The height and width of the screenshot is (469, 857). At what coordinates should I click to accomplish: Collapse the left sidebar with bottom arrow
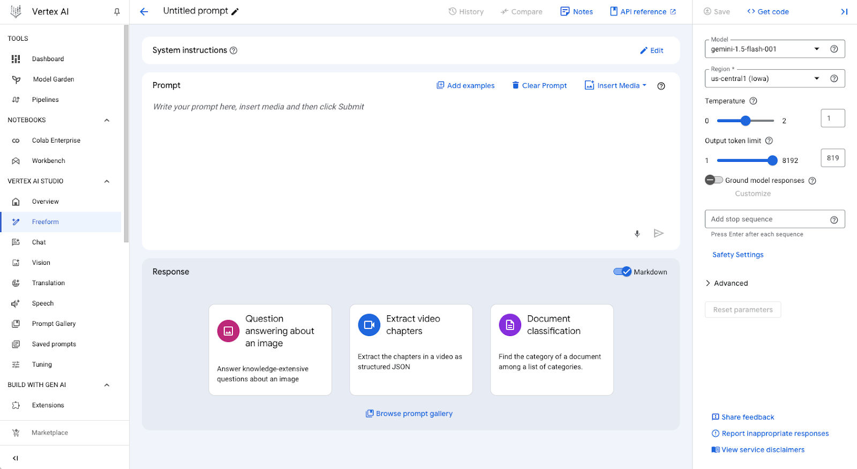click(16, 458)
